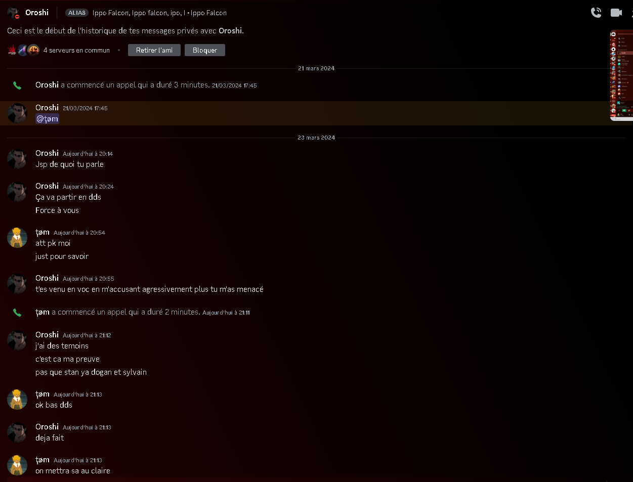
Task: Click the ALIAS badge in the header
Action: (77, 13)
